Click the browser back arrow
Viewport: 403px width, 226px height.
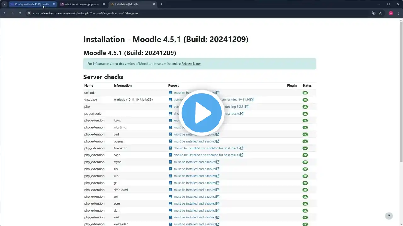click(5, 13)
